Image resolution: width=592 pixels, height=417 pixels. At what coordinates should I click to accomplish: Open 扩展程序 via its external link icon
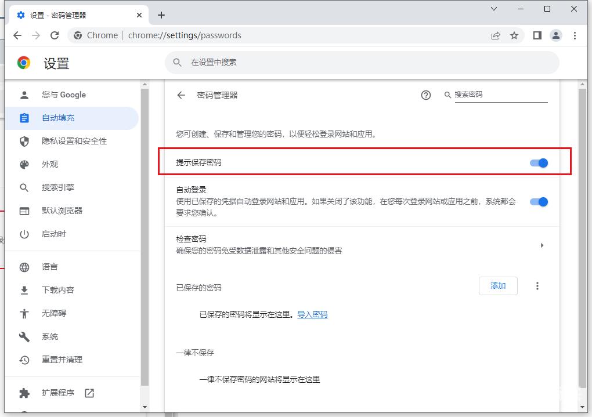(89, 393)
